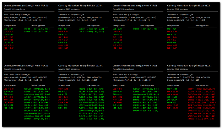The height and width of the screenshot is (129, 222).
Task: Select the AUDCHF SELL trade suggestion
Action: coord(201,97)
